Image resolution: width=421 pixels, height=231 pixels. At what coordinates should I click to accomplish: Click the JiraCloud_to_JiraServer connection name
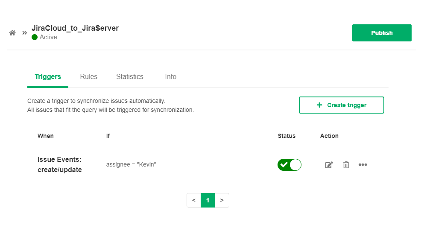pyautogui.click(x=75, y=28)
